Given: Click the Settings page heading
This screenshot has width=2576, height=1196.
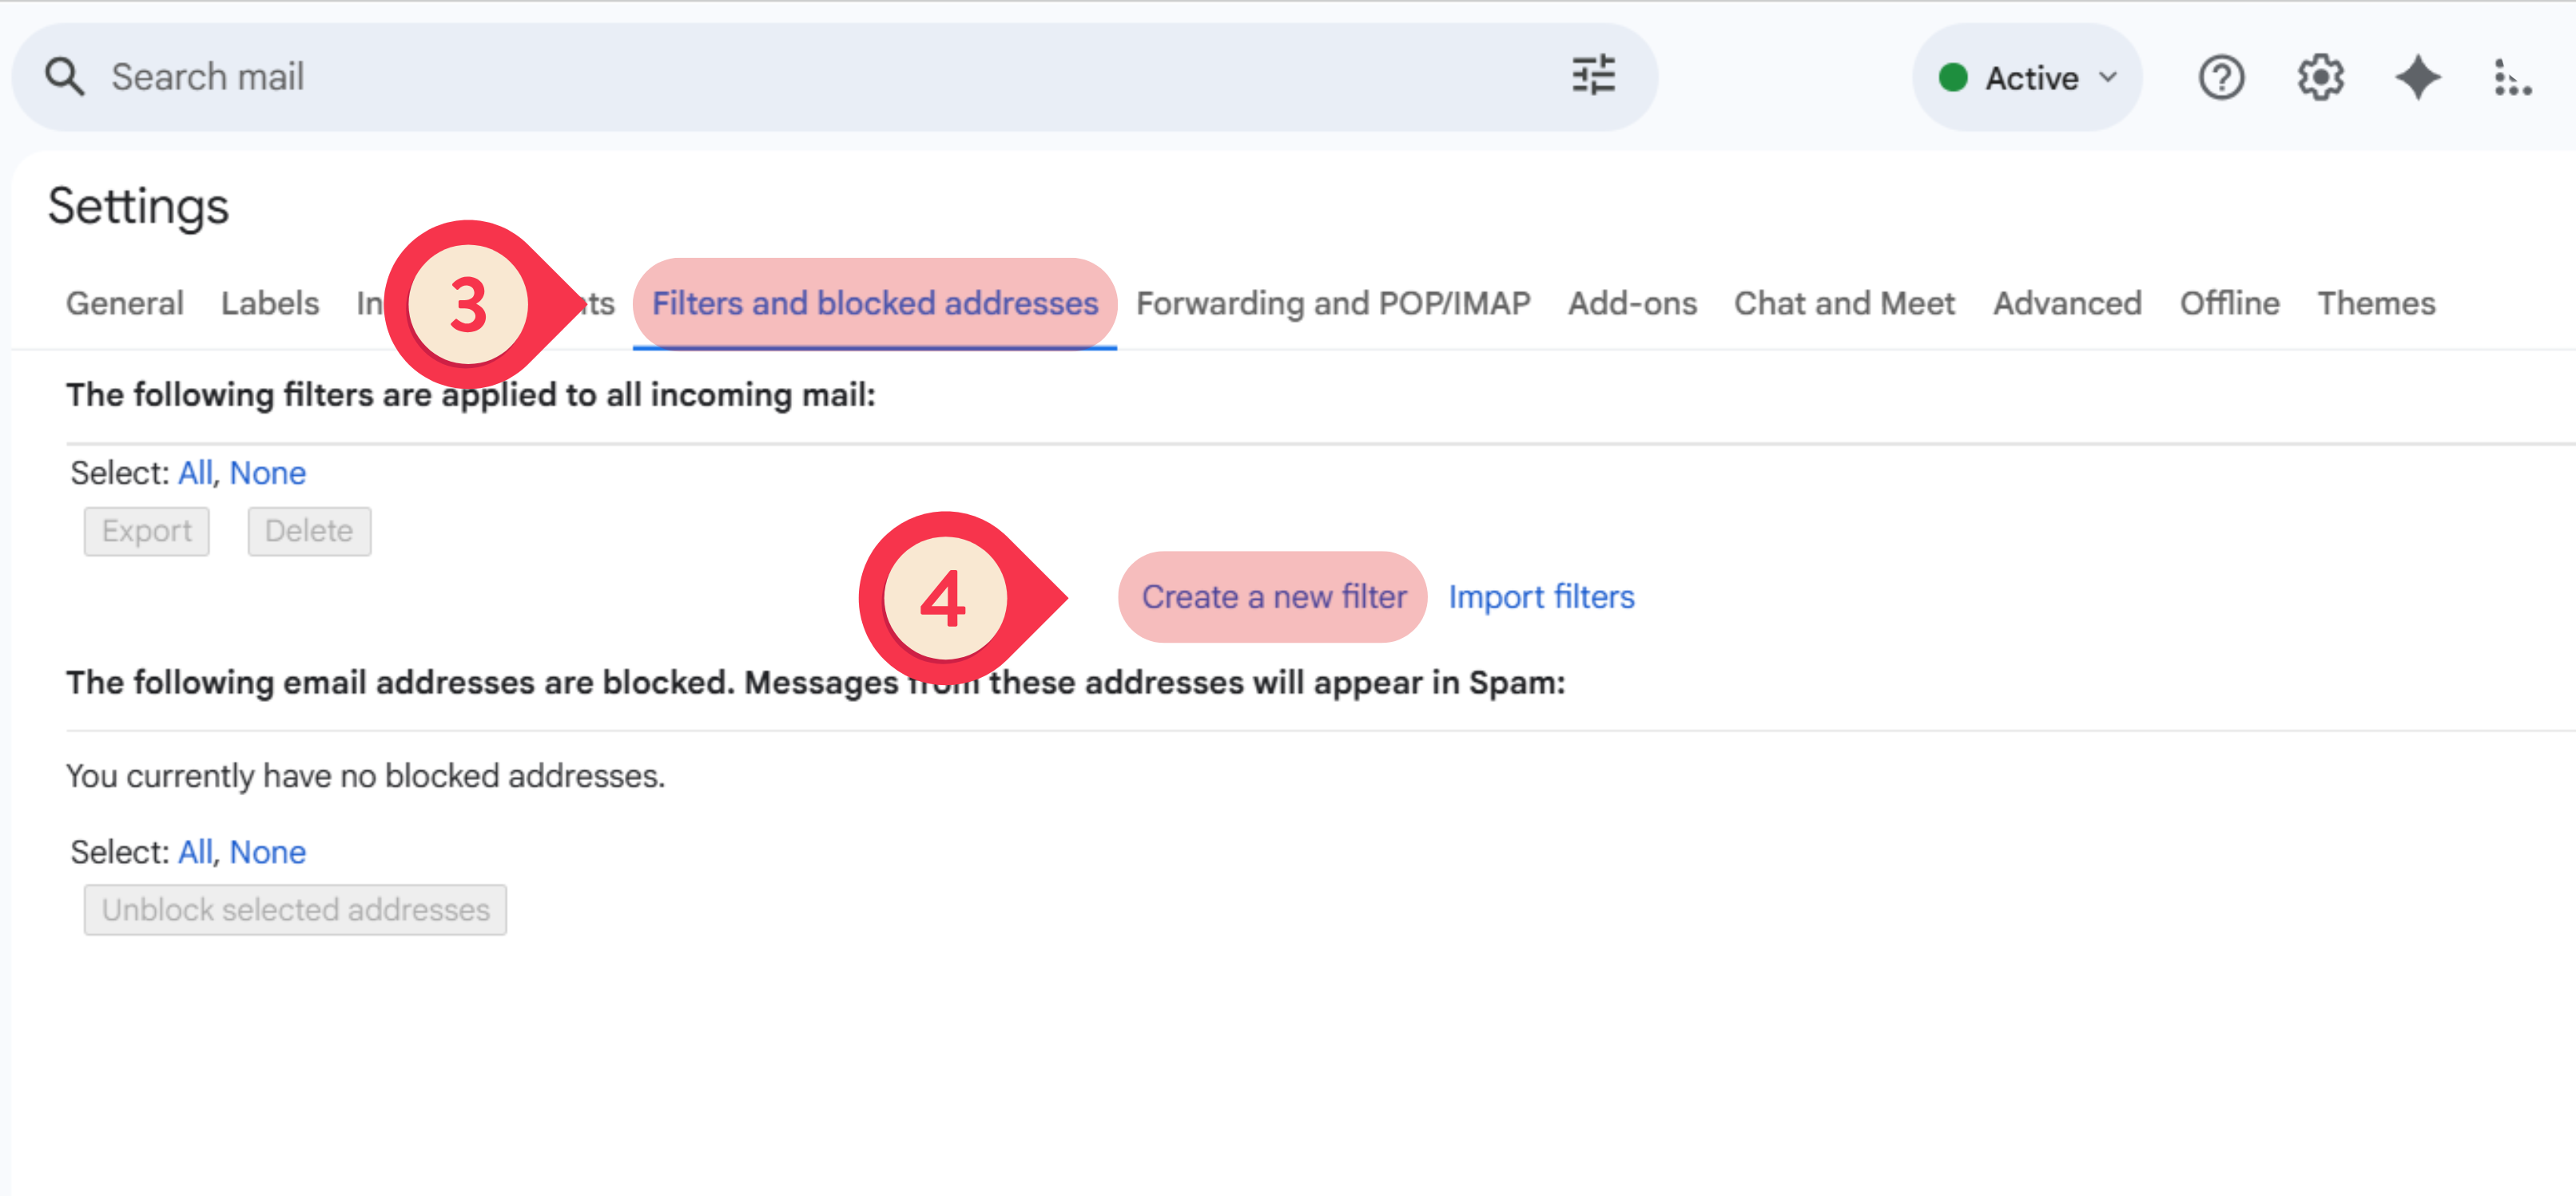Looking at the screenshot, I should pyautogui.click(x=138, y=207).
